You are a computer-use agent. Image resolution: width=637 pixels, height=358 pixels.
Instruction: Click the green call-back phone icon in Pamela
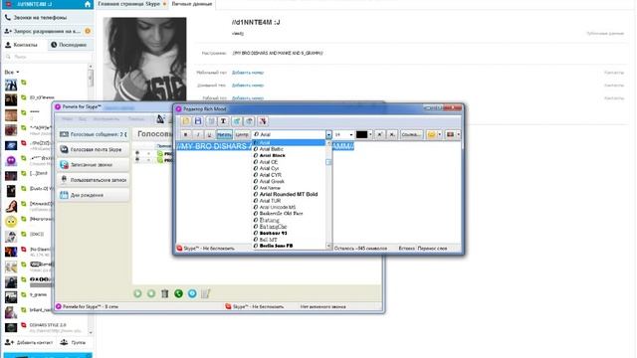tap(178, 293)
